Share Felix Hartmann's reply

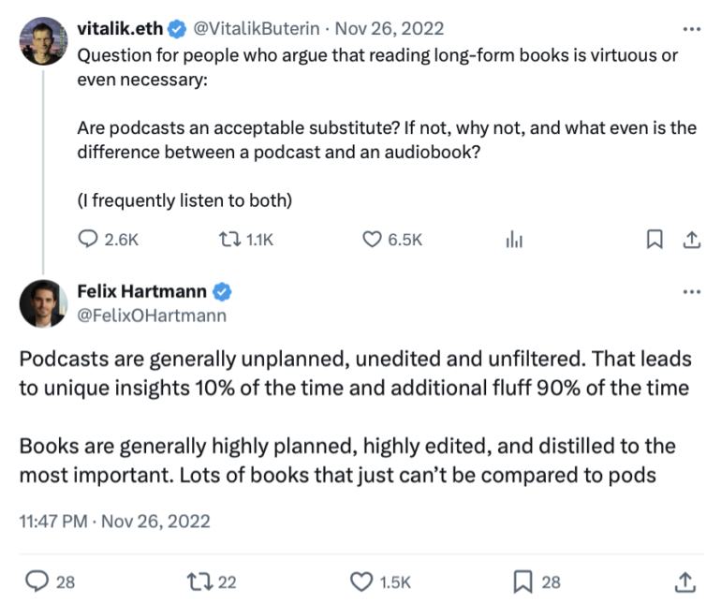click(685, 581)
